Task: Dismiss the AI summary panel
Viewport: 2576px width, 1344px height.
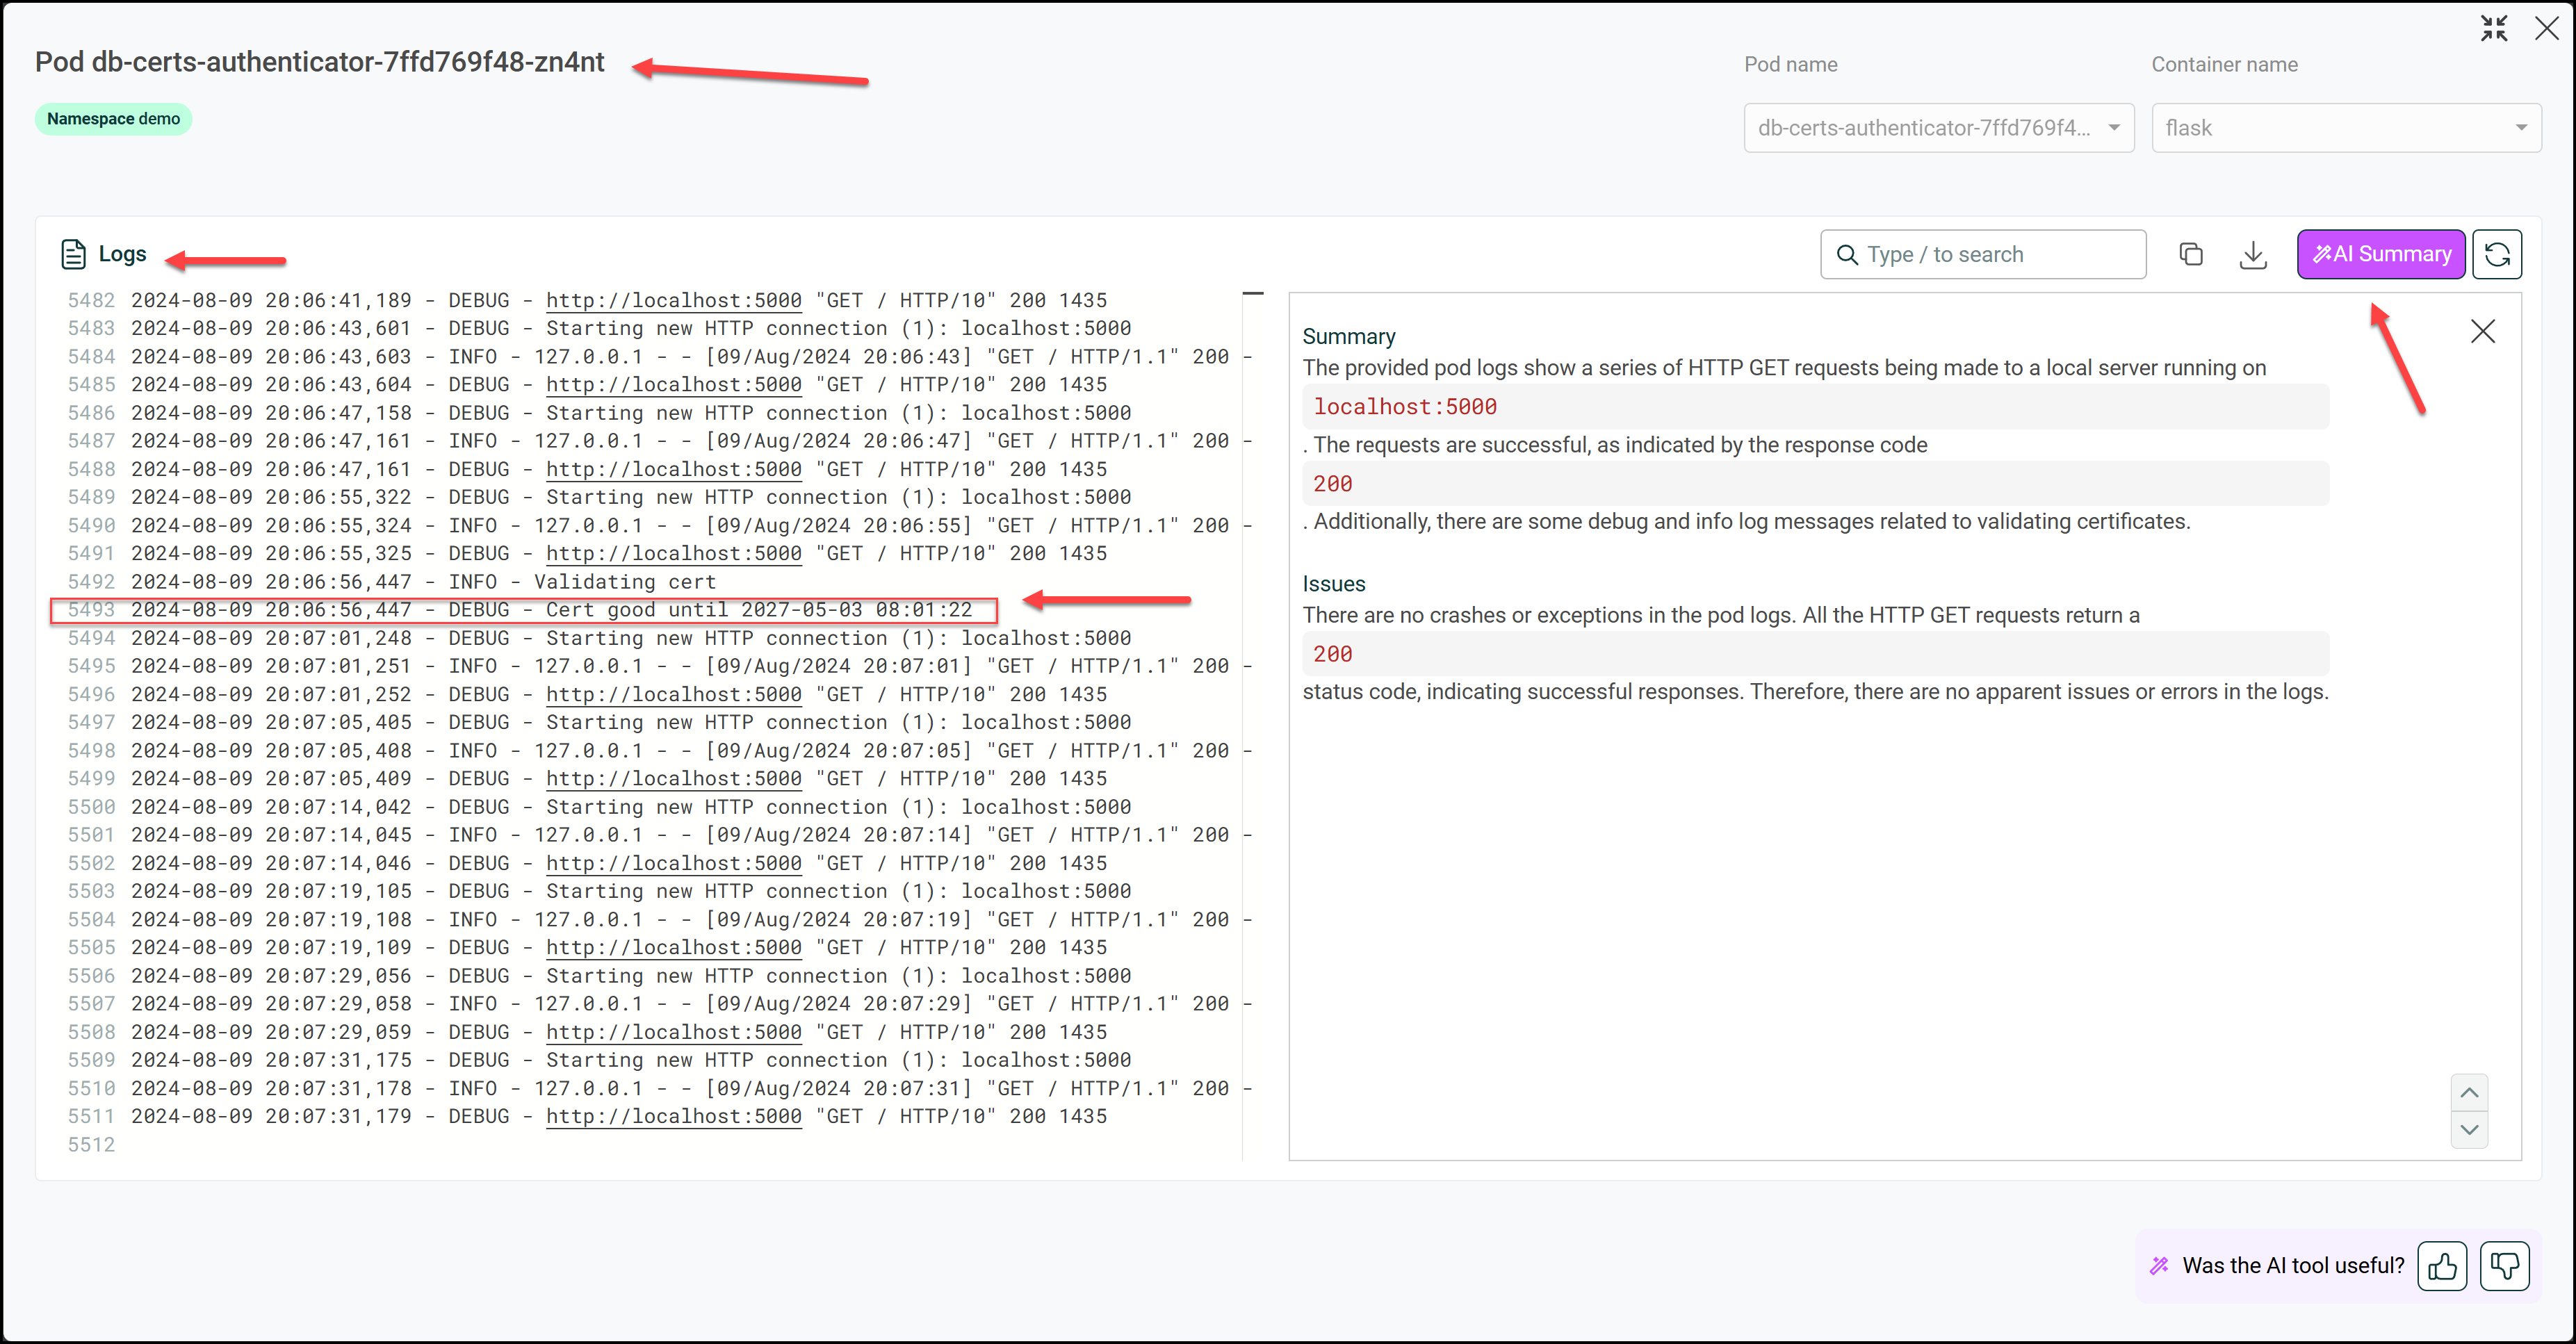Action: tap(2484, 331)
